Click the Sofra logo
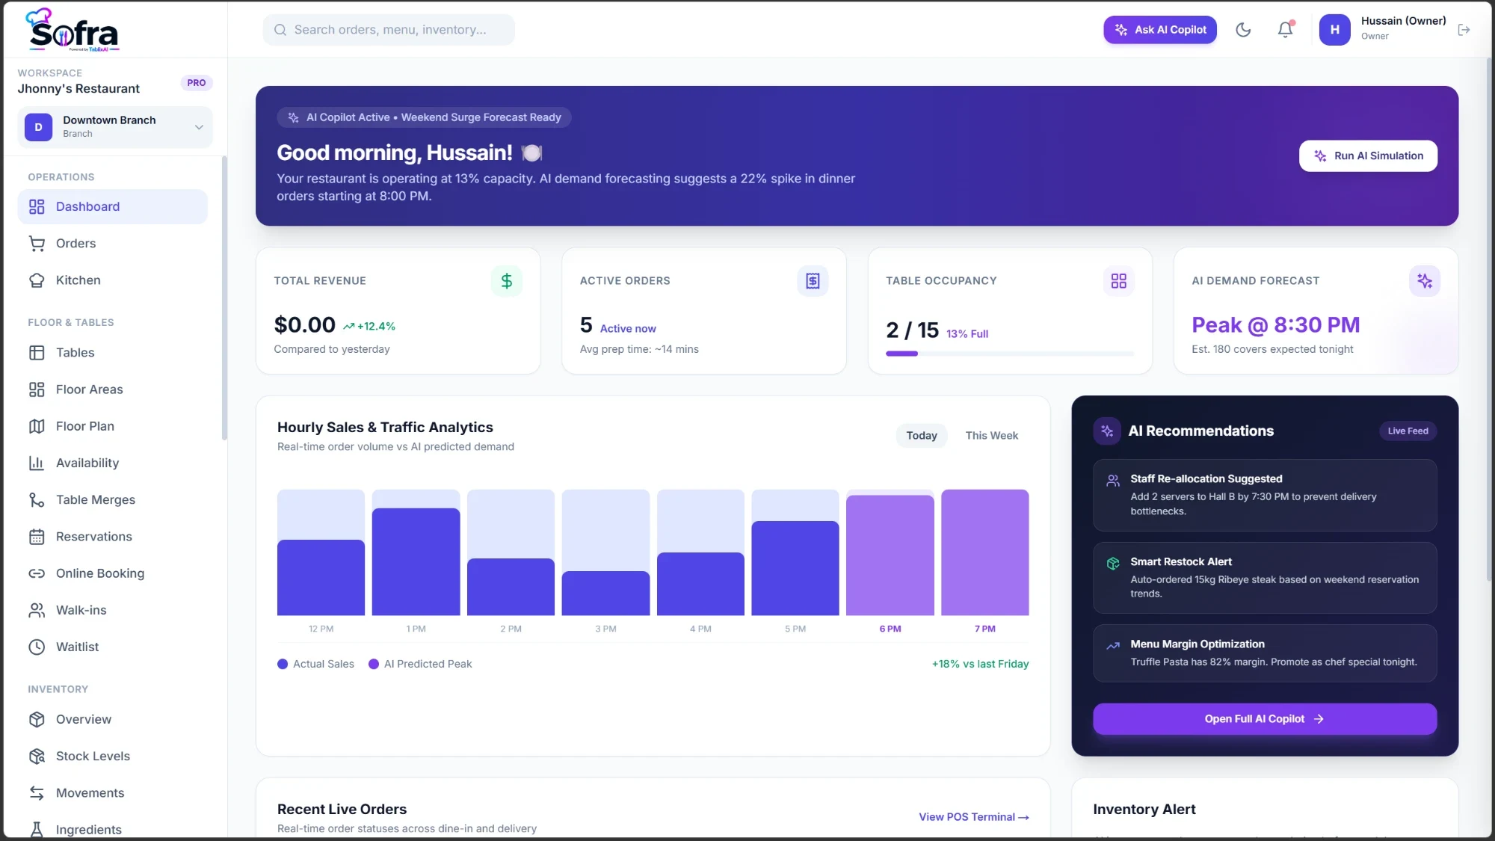Viewport: 1495px width, 841px height. coord(73,30)
